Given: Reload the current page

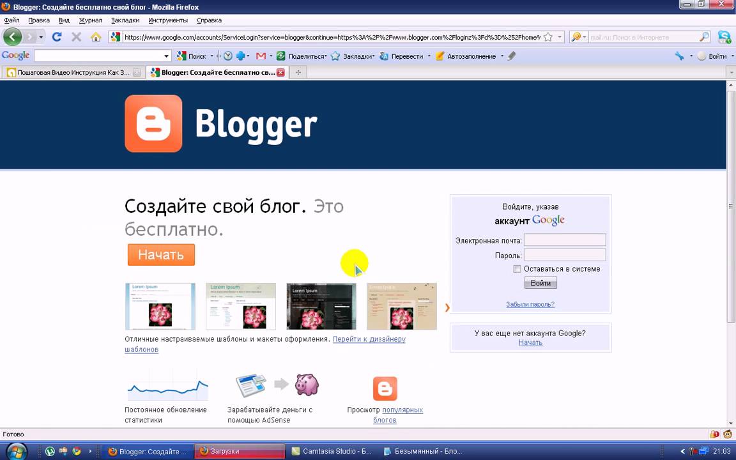Looking at the screenshot, I should click(x=57, y=36).
